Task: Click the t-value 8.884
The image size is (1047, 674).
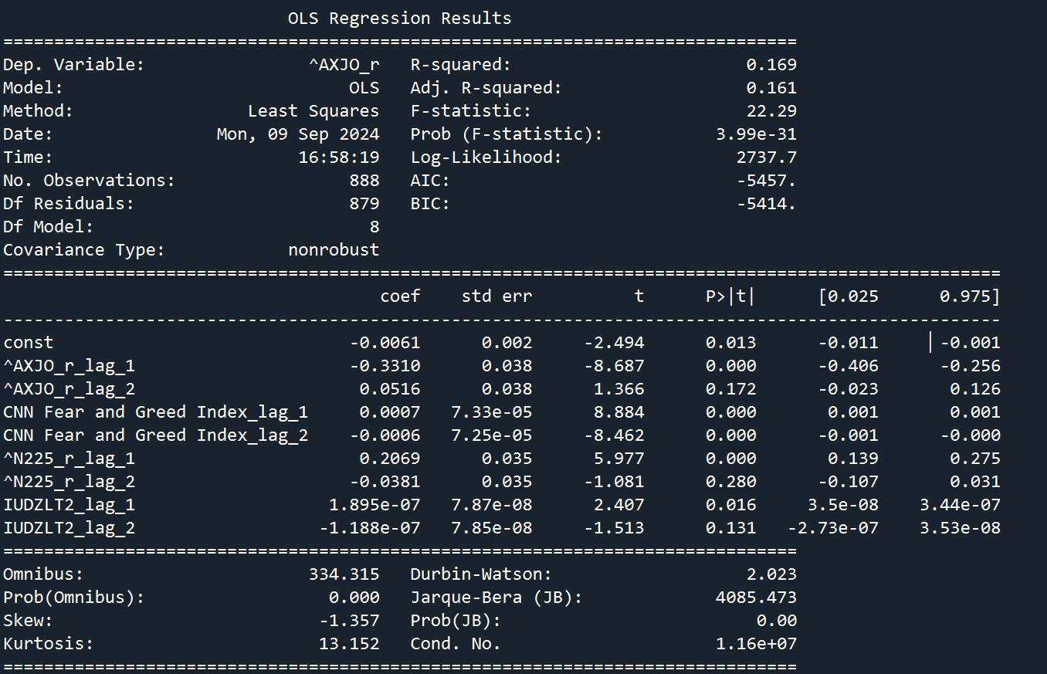Action: (618, 412)
